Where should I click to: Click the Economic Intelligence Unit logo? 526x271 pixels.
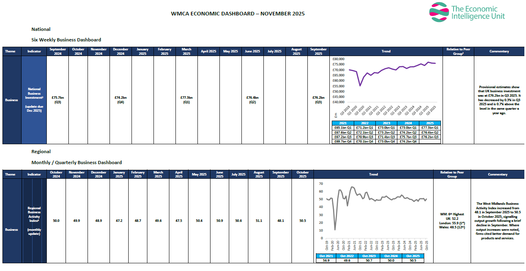467,12
